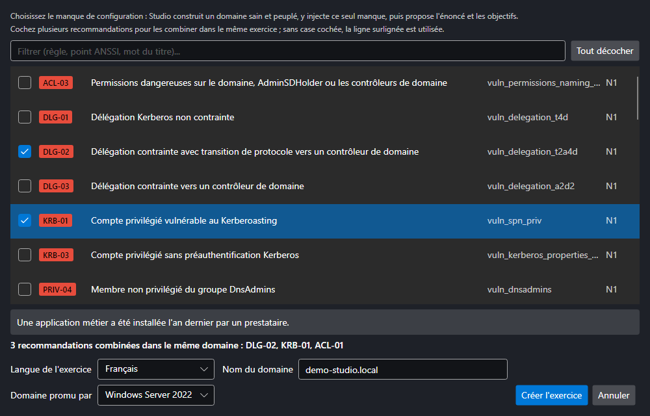Click the Créer l'exercice button
The width and height of the screenshot is (650, 416).
tap(551, 395)
